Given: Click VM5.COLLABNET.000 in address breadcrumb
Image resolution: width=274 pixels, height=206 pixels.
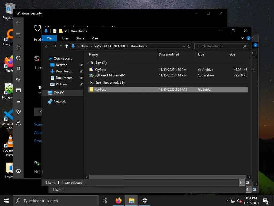Looking at the screenshot, I should click(109, 46).
